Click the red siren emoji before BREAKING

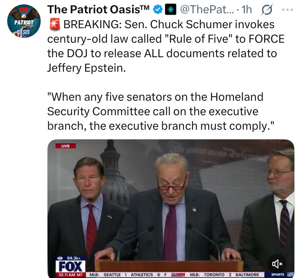coord(55,25)
